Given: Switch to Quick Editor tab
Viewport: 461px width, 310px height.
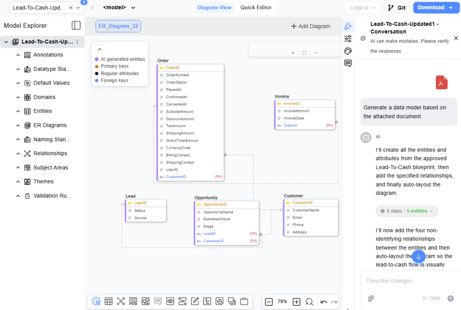Looking at the screenshot, I should point(256,8).
